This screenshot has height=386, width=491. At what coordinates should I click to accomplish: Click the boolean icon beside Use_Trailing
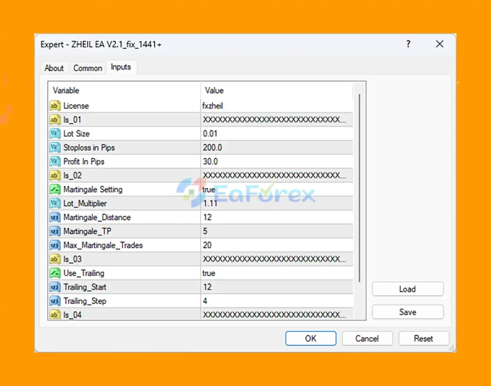pos(55,273)
